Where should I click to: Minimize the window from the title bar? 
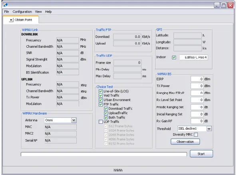click(x=217, y=5)
